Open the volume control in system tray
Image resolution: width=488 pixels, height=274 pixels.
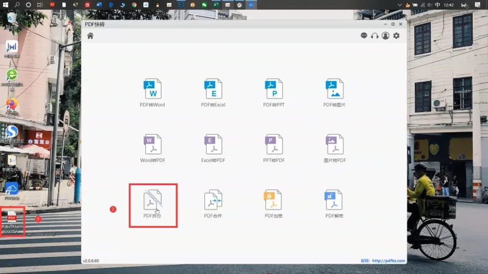[430, 5]
